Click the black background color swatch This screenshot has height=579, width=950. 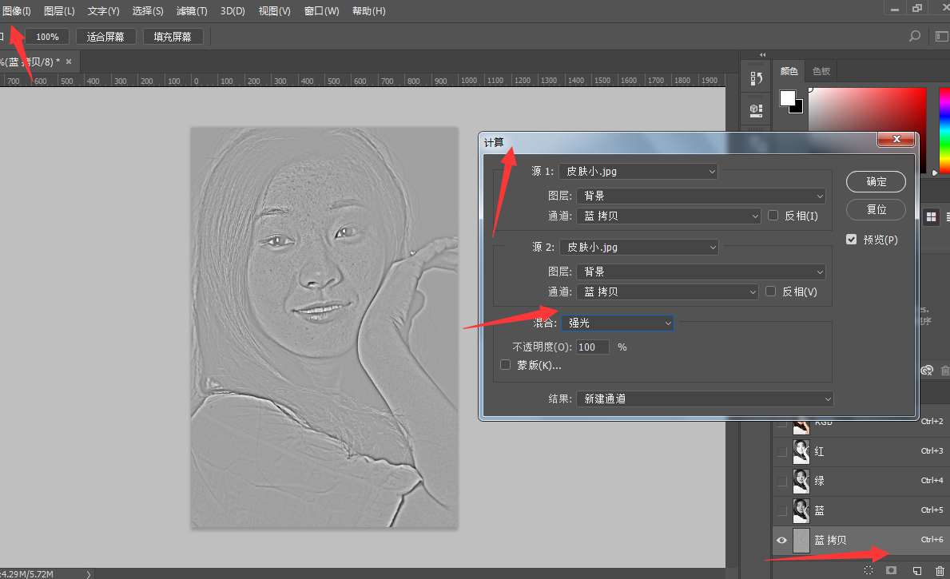click(x=798, y=109)
